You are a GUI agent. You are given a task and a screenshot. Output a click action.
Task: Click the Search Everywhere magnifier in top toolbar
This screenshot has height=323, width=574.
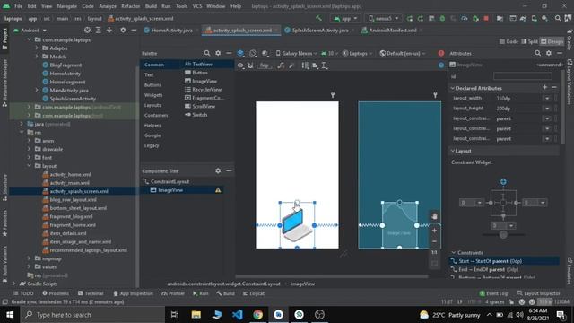(558, 18)
